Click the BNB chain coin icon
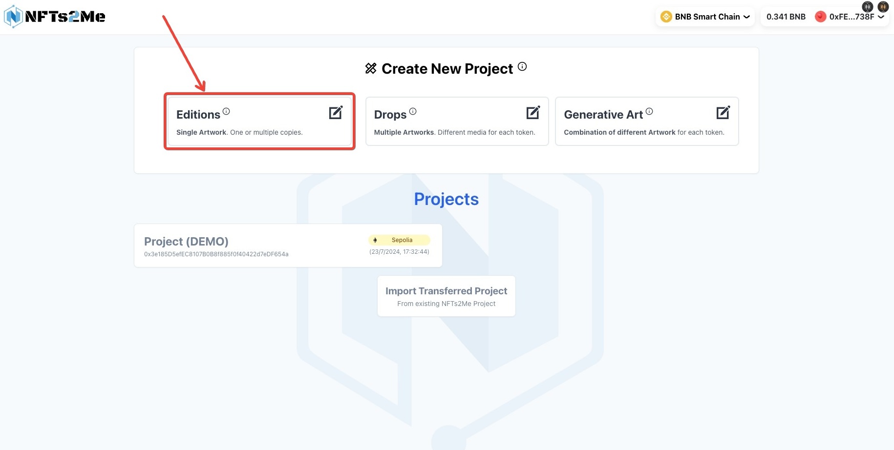894x450 pixels. click(x=666, y=17)
